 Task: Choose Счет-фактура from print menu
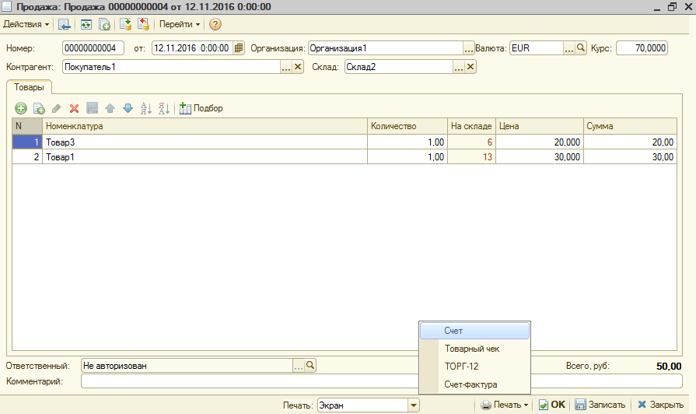[474, 384]
